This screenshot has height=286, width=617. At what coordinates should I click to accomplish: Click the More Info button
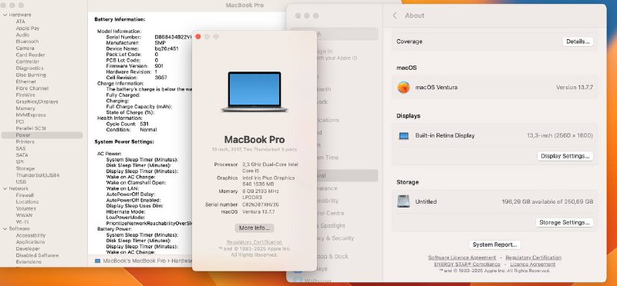click(x=255, y=228)
